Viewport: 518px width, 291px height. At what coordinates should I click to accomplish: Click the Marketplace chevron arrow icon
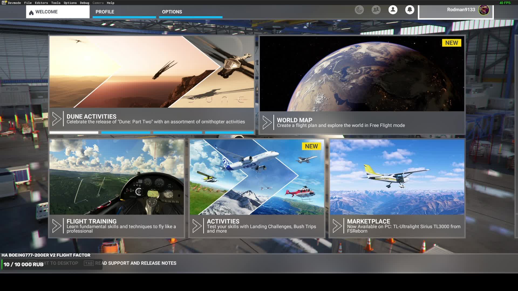pyautogui.click(x=337, y=226)
